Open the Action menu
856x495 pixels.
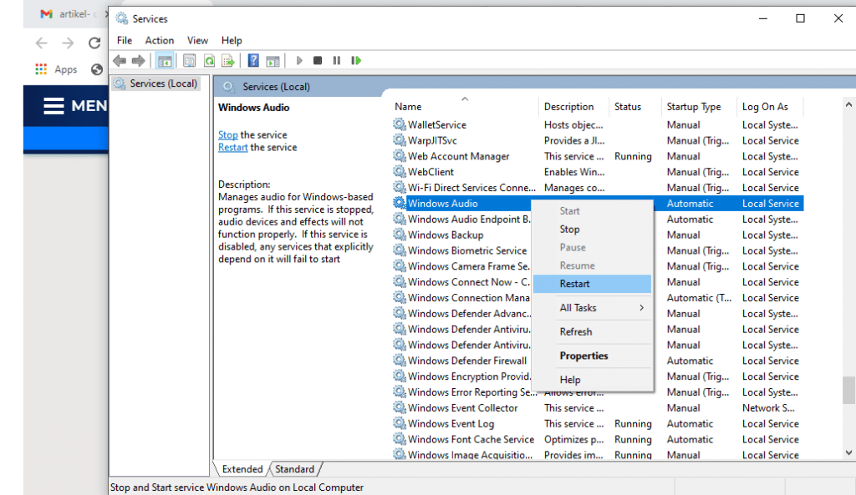pyautogui.click(x=159, y=39)
